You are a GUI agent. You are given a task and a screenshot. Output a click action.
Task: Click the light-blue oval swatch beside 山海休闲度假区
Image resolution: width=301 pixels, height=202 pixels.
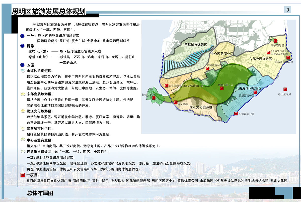[x=23, y=71]
